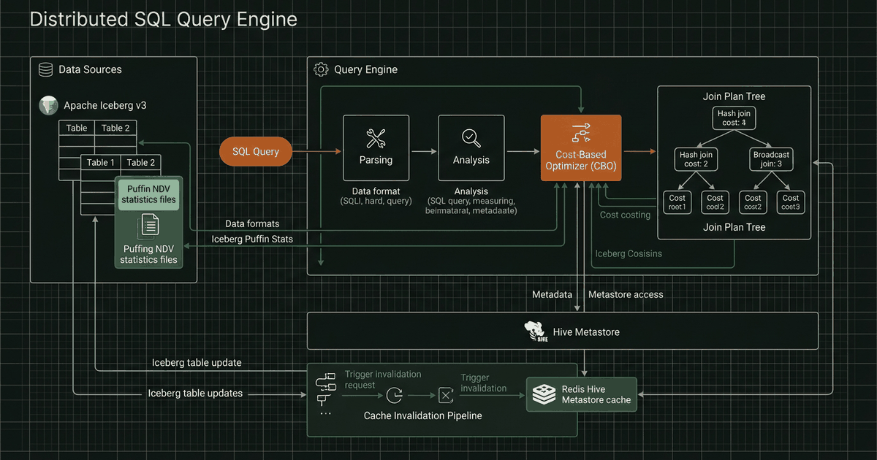
Task: Click the circular refresh icon in the pipeline
Action: (x=395, y=396)
